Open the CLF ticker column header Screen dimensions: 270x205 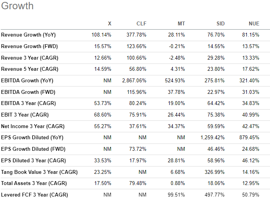(142, 24)
